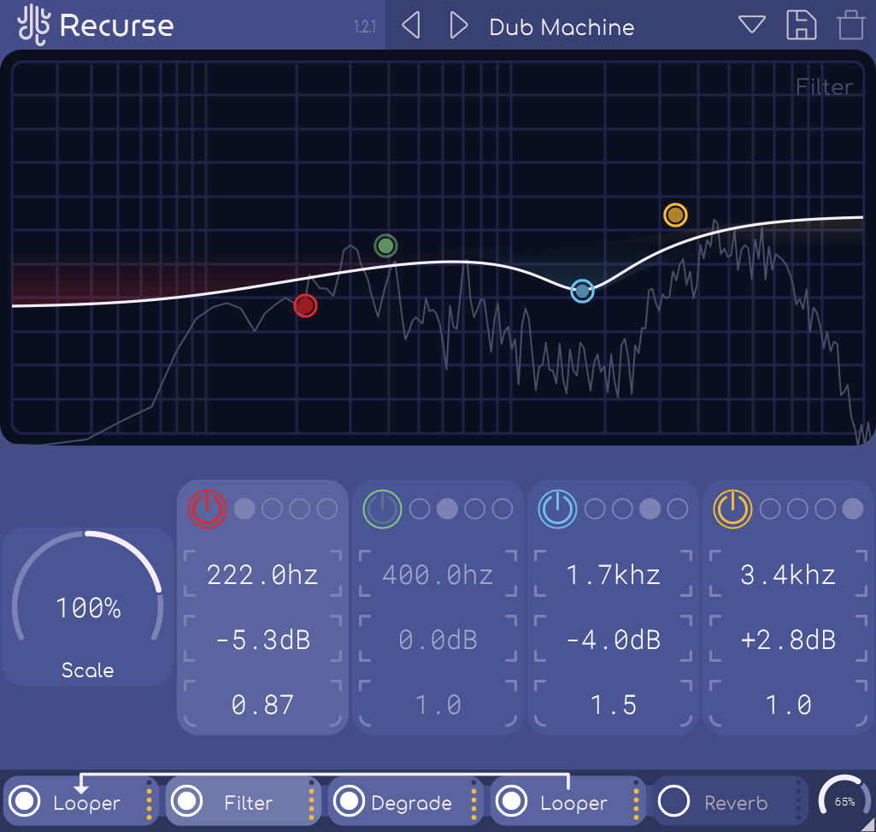Select second filter type for blue band
The image size is (876, 832).
(622, 509)
